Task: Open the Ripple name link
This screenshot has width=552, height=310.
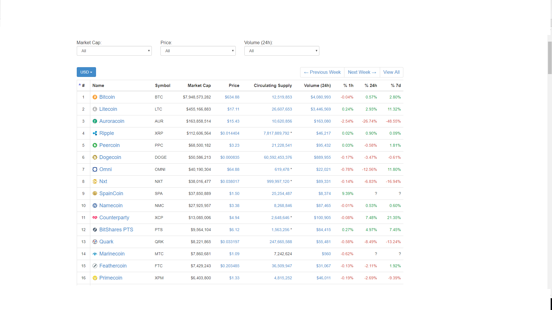Action: [107, 133]
